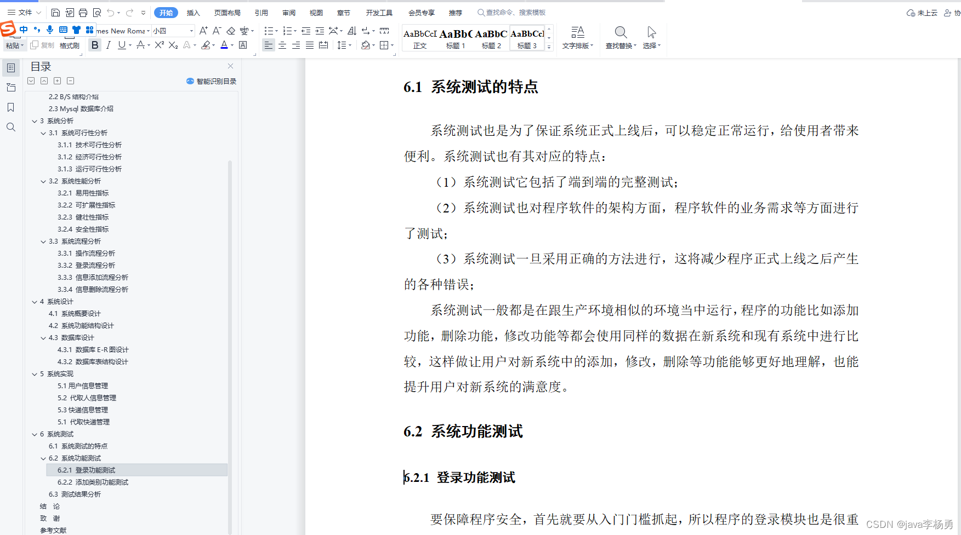
Task: Open the 文件 (File) menu
Action: pos(24,12)
